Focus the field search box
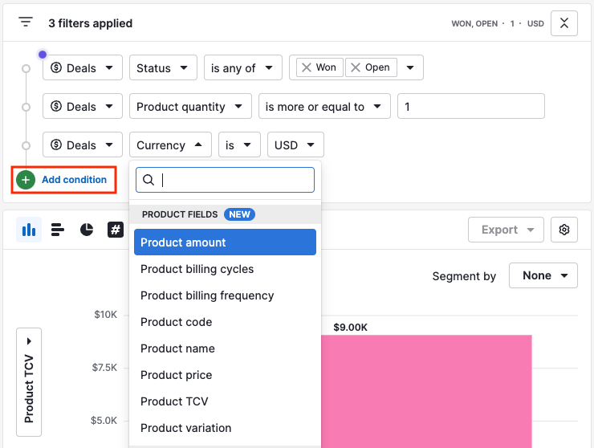The width and height of the screenshot is (594, 448). pyautogui.click(x=225, y=180)
